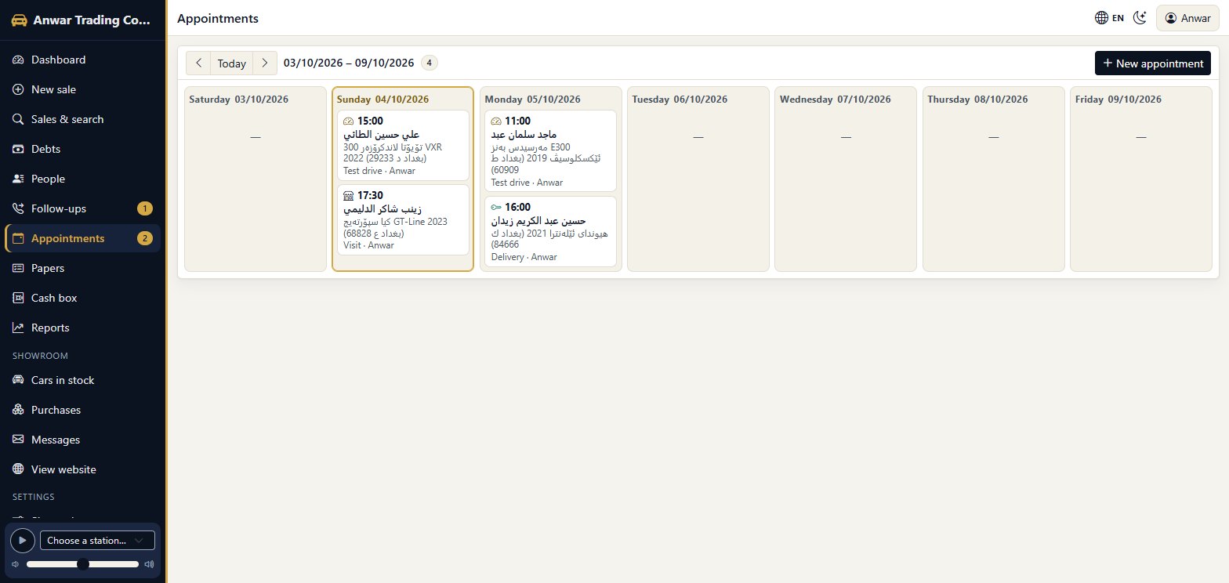Open the 16:00 Delivery appointment card

(550, 231)
